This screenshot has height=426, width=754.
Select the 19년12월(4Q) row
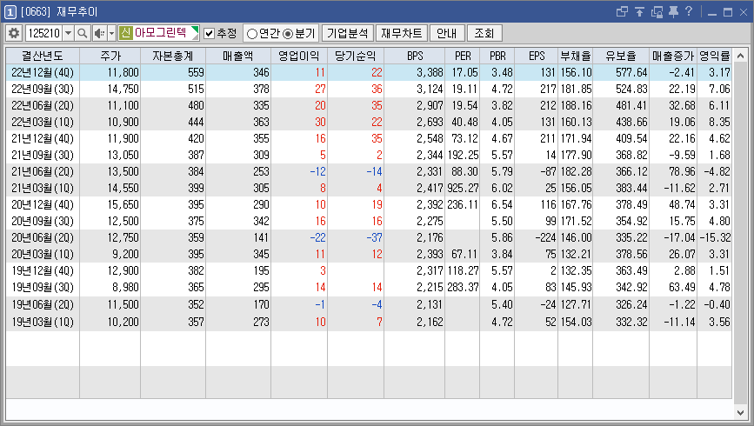[369, 270]
